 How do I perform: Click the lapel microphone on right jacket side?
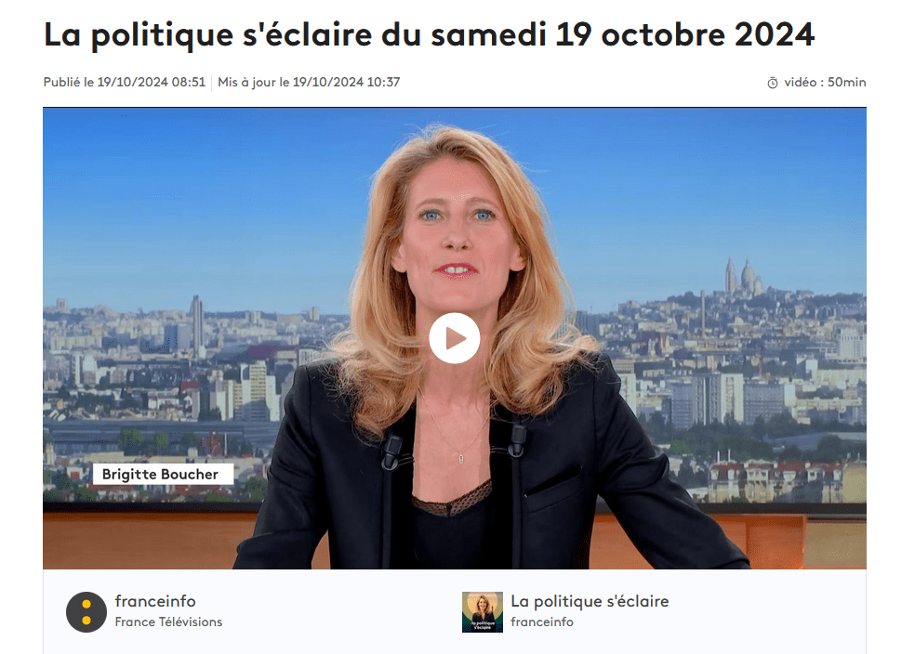click(517, 440)
